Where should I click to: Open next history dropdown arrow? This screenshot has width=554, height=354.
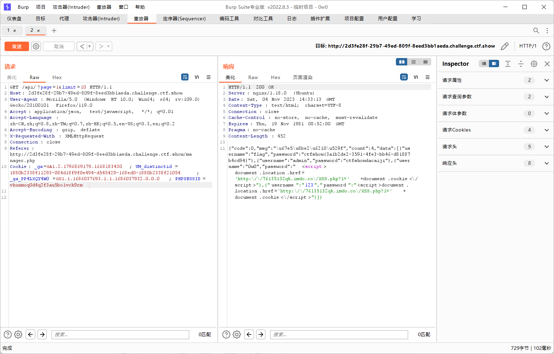(x=108, y=46)
